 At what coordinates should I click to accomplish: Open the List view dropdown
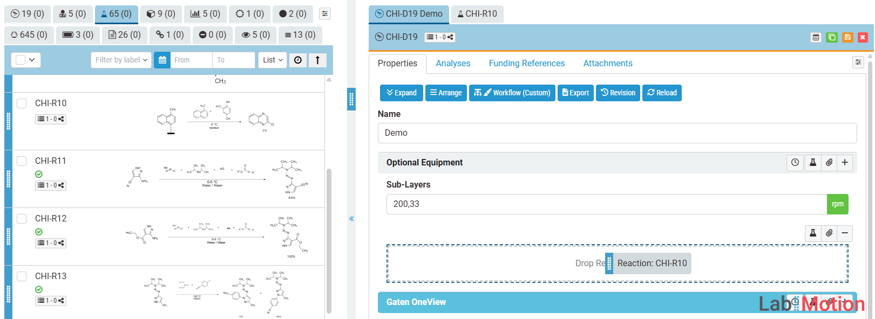(273, 60)
